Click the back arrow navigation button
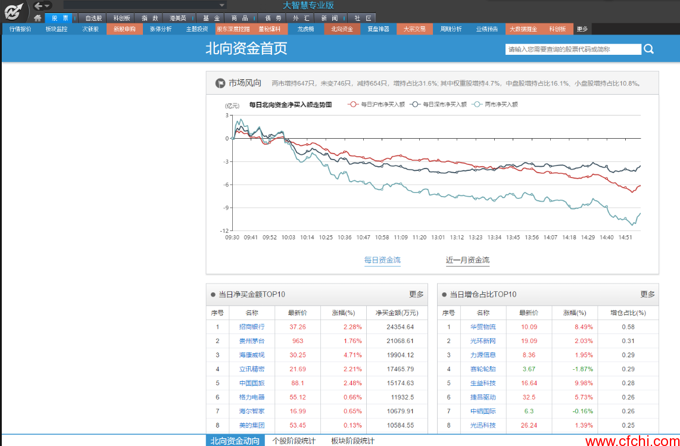The image size is (680, 446). tap(39, 5)
